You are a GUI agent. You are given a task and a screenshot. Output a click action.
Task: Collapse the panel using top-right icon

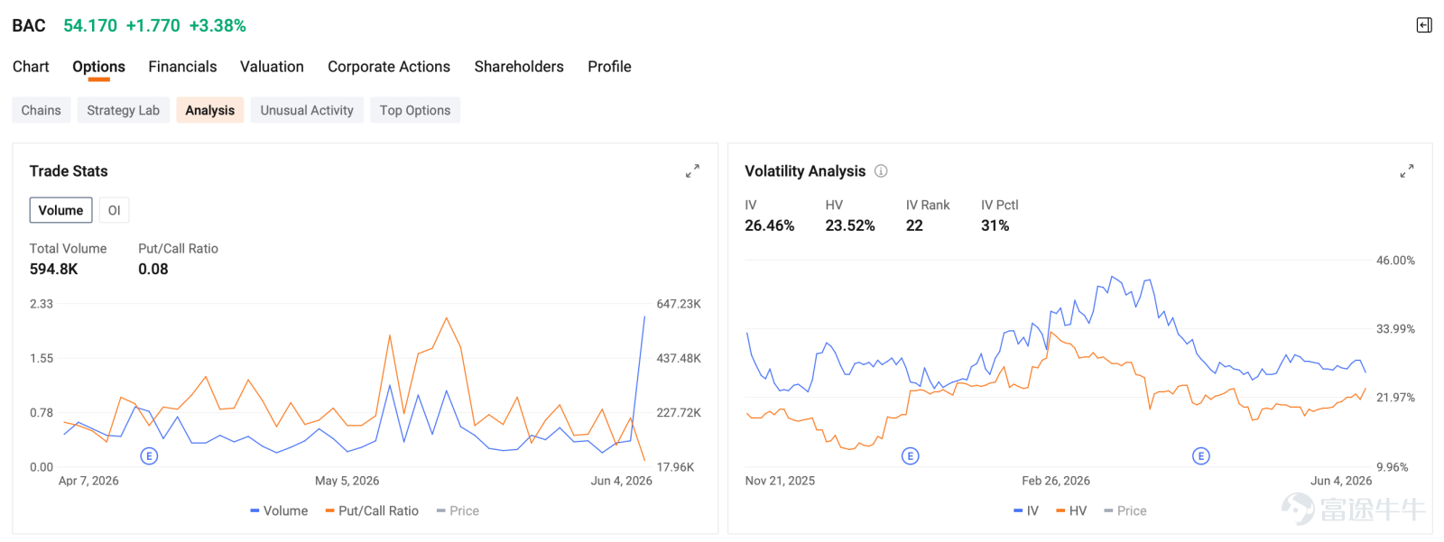pos(1424,25)
